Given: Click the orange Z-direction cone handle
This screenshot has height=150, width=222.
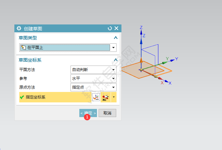Looking at the screenshot, I should (x=141, y=60).
